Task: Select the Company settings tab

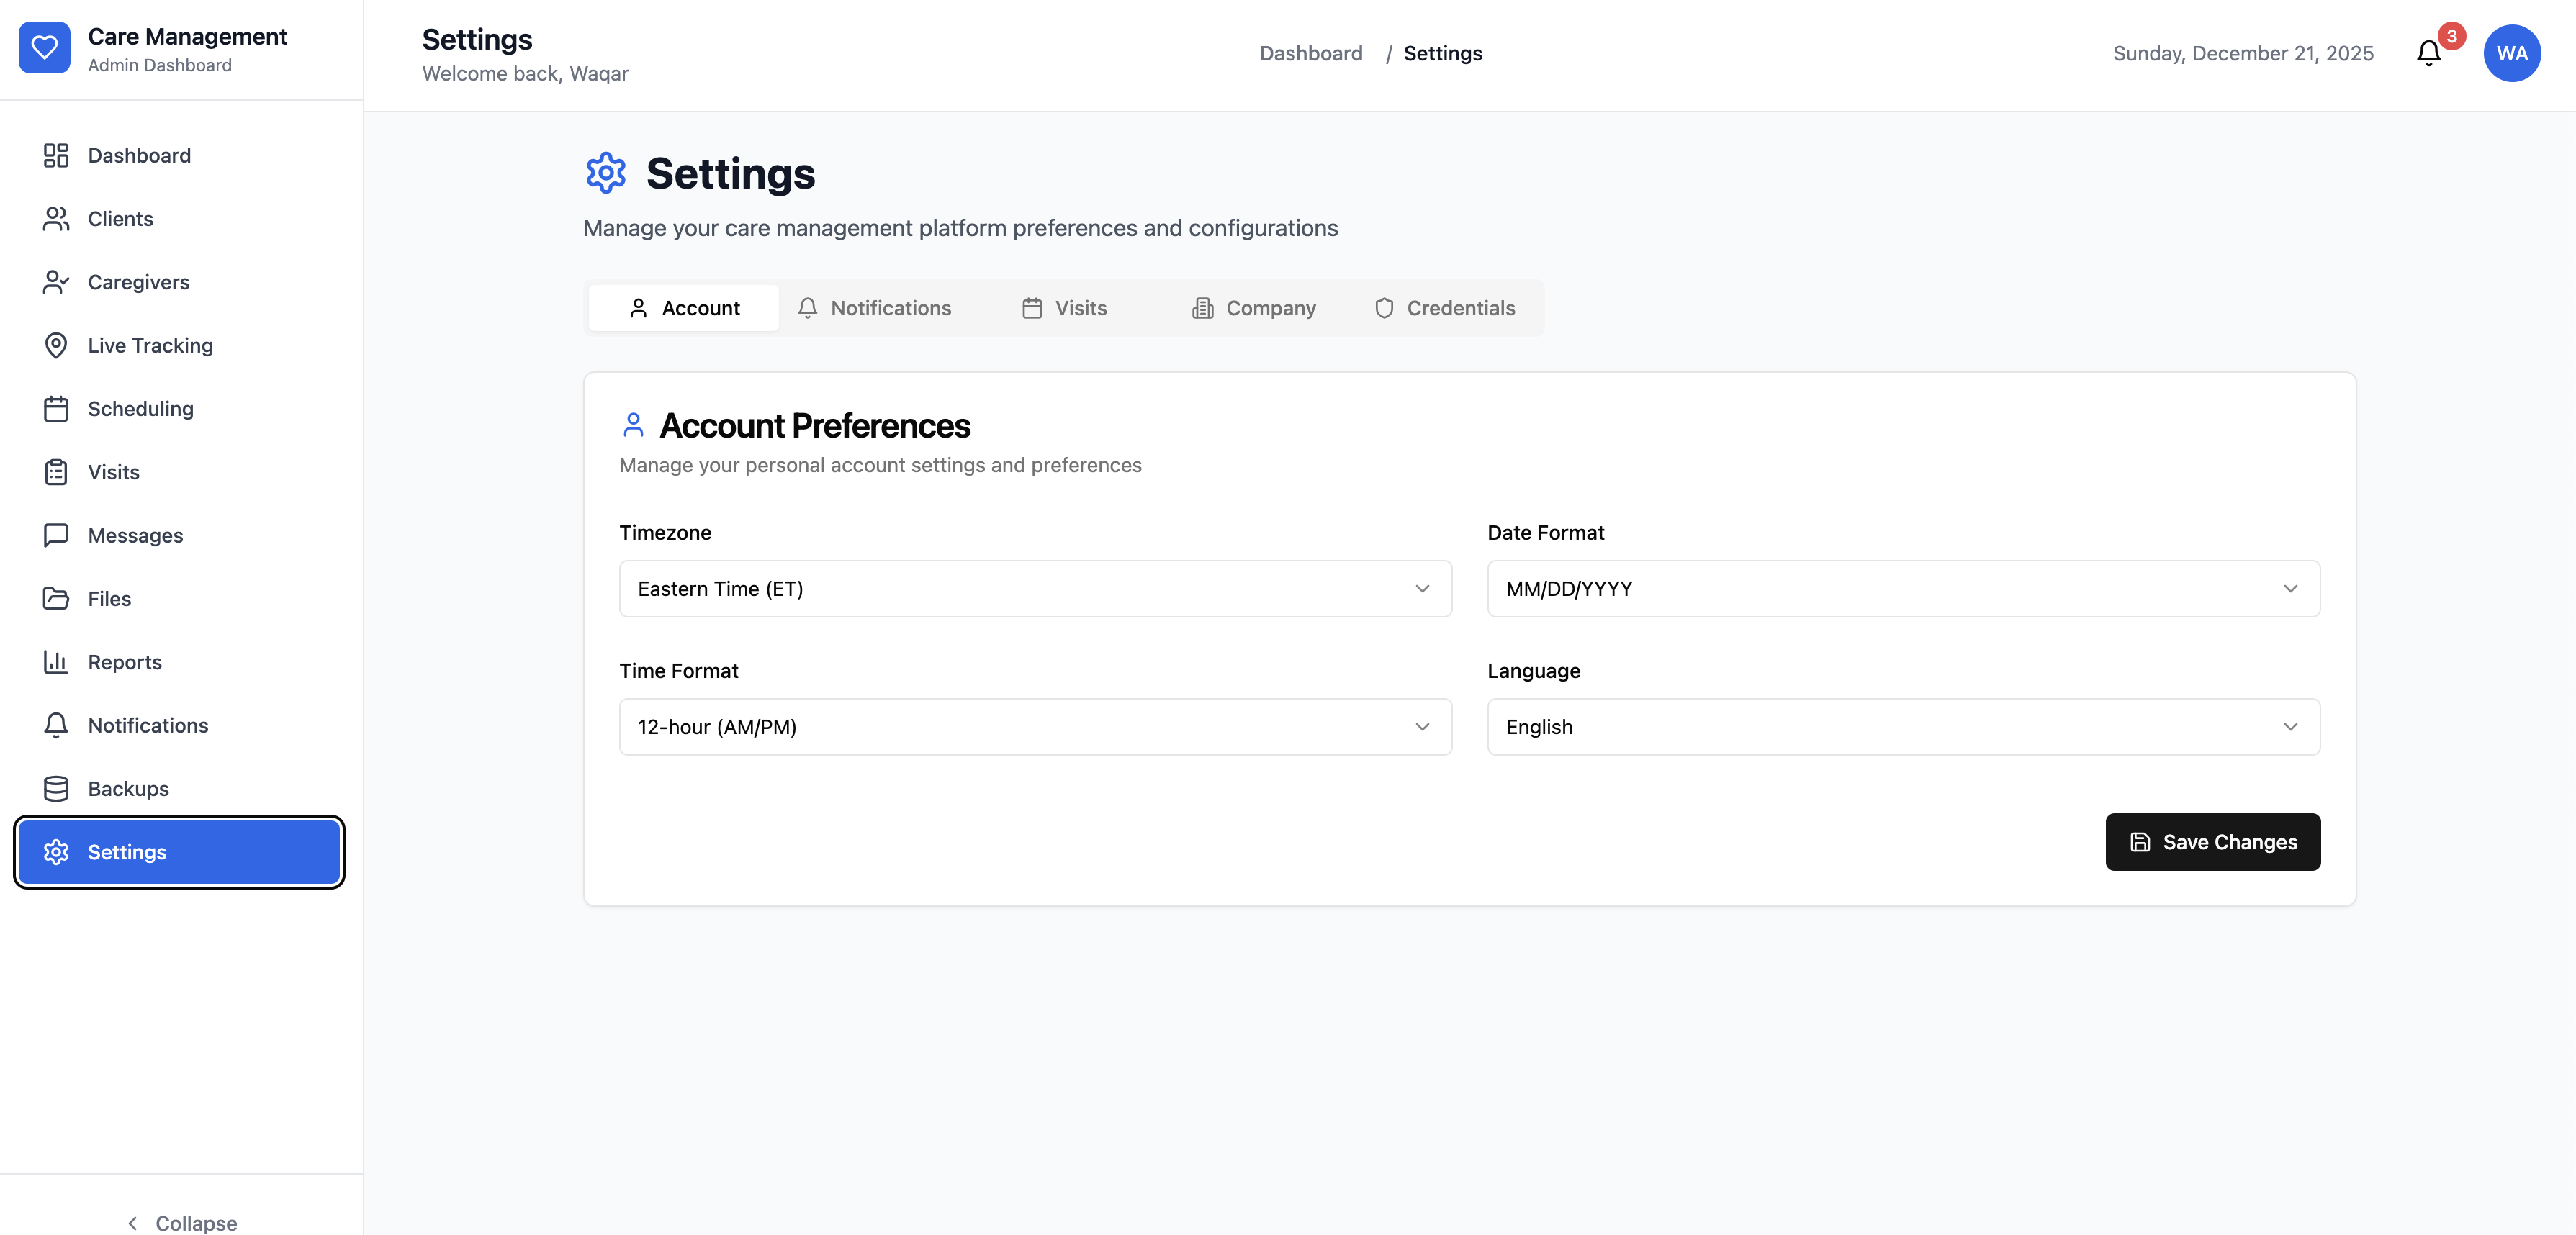Action: [x=1254, y=308]
